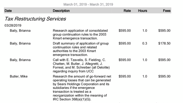Click the Hours column header
Image resolution: width=183 pixels, height=103 pixels.
pos(142,11)
